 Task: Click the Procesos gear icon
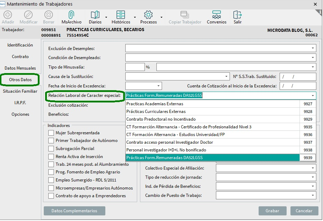[148, 15]
